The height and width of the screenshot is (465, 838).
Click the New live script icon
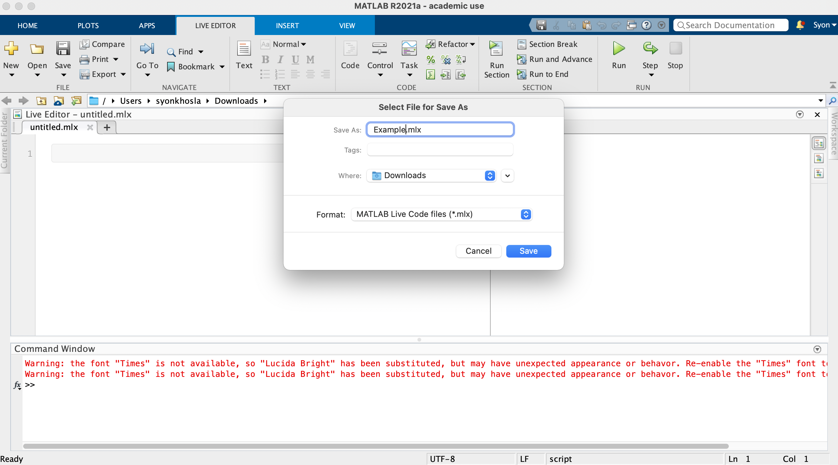click(11, 49)
